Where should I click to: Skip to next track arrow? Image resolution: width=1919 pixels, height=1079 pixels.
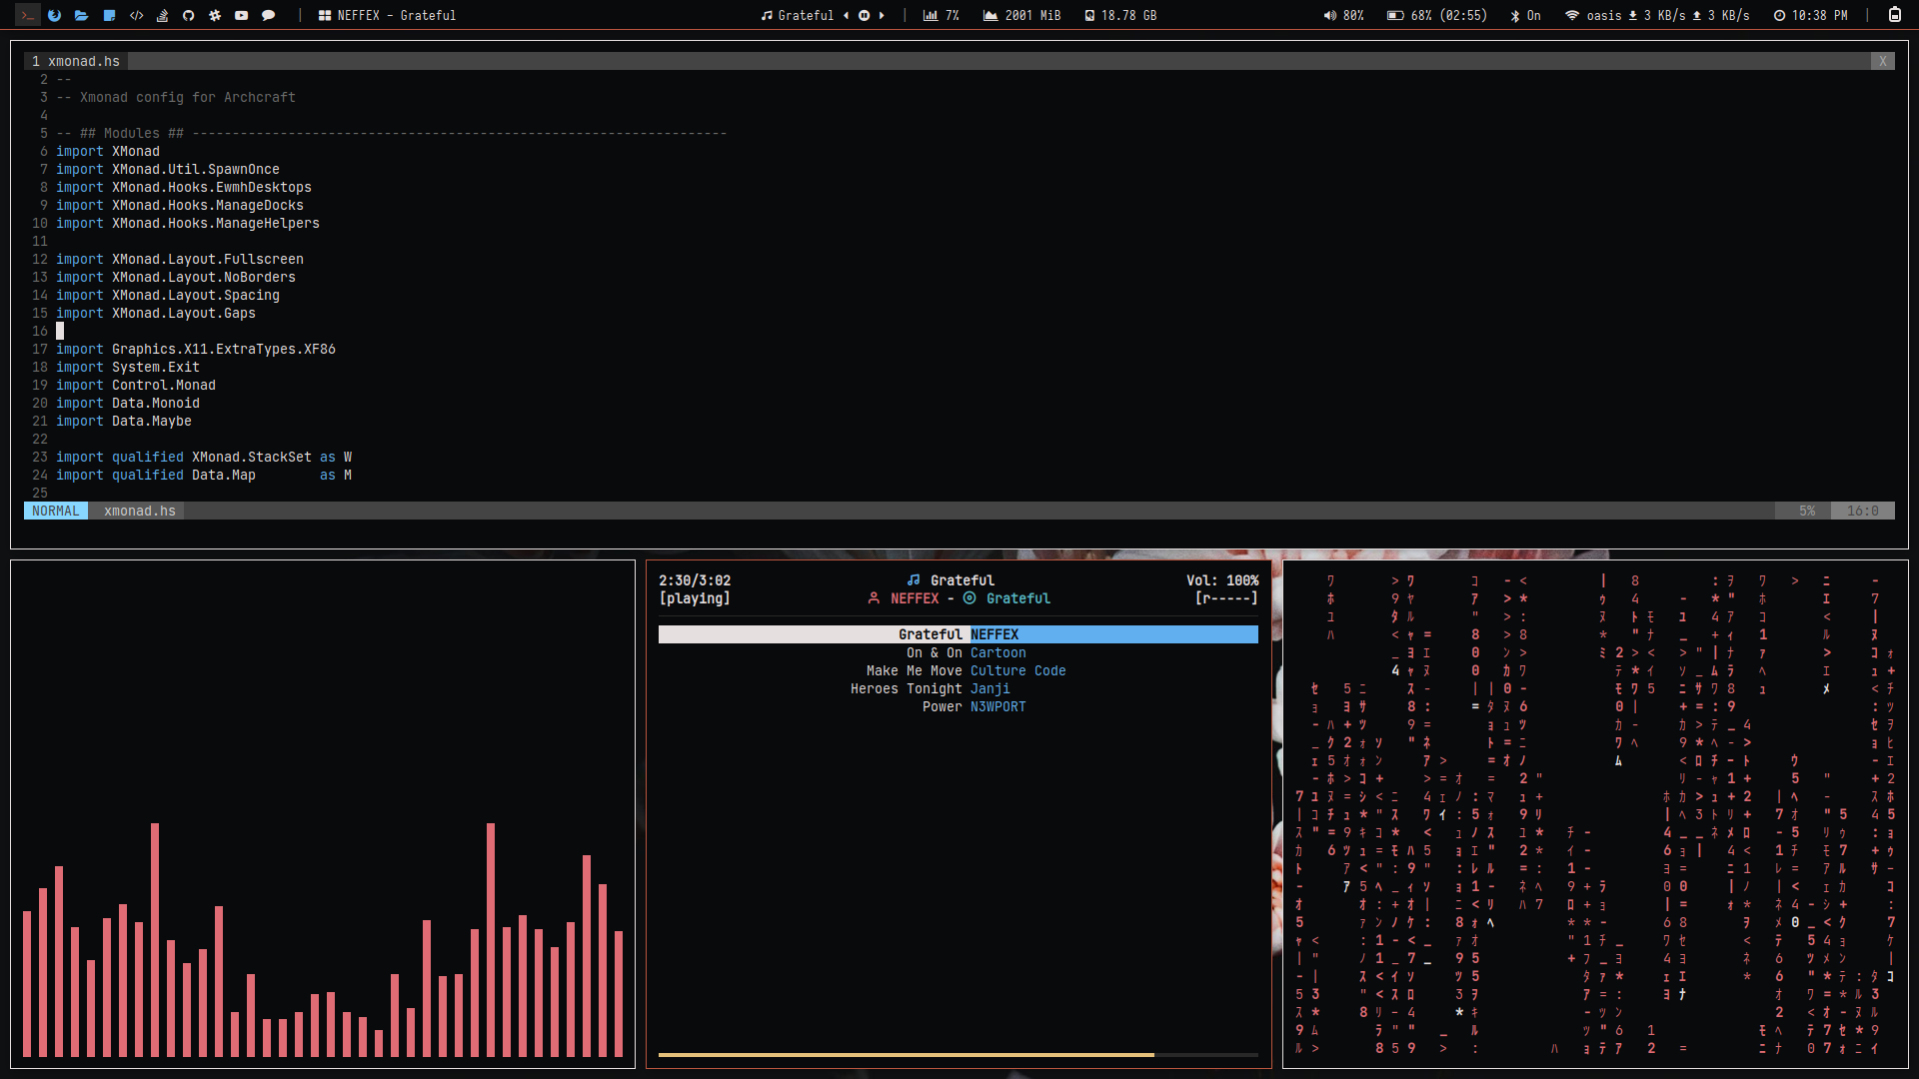(x=882, y=15)
